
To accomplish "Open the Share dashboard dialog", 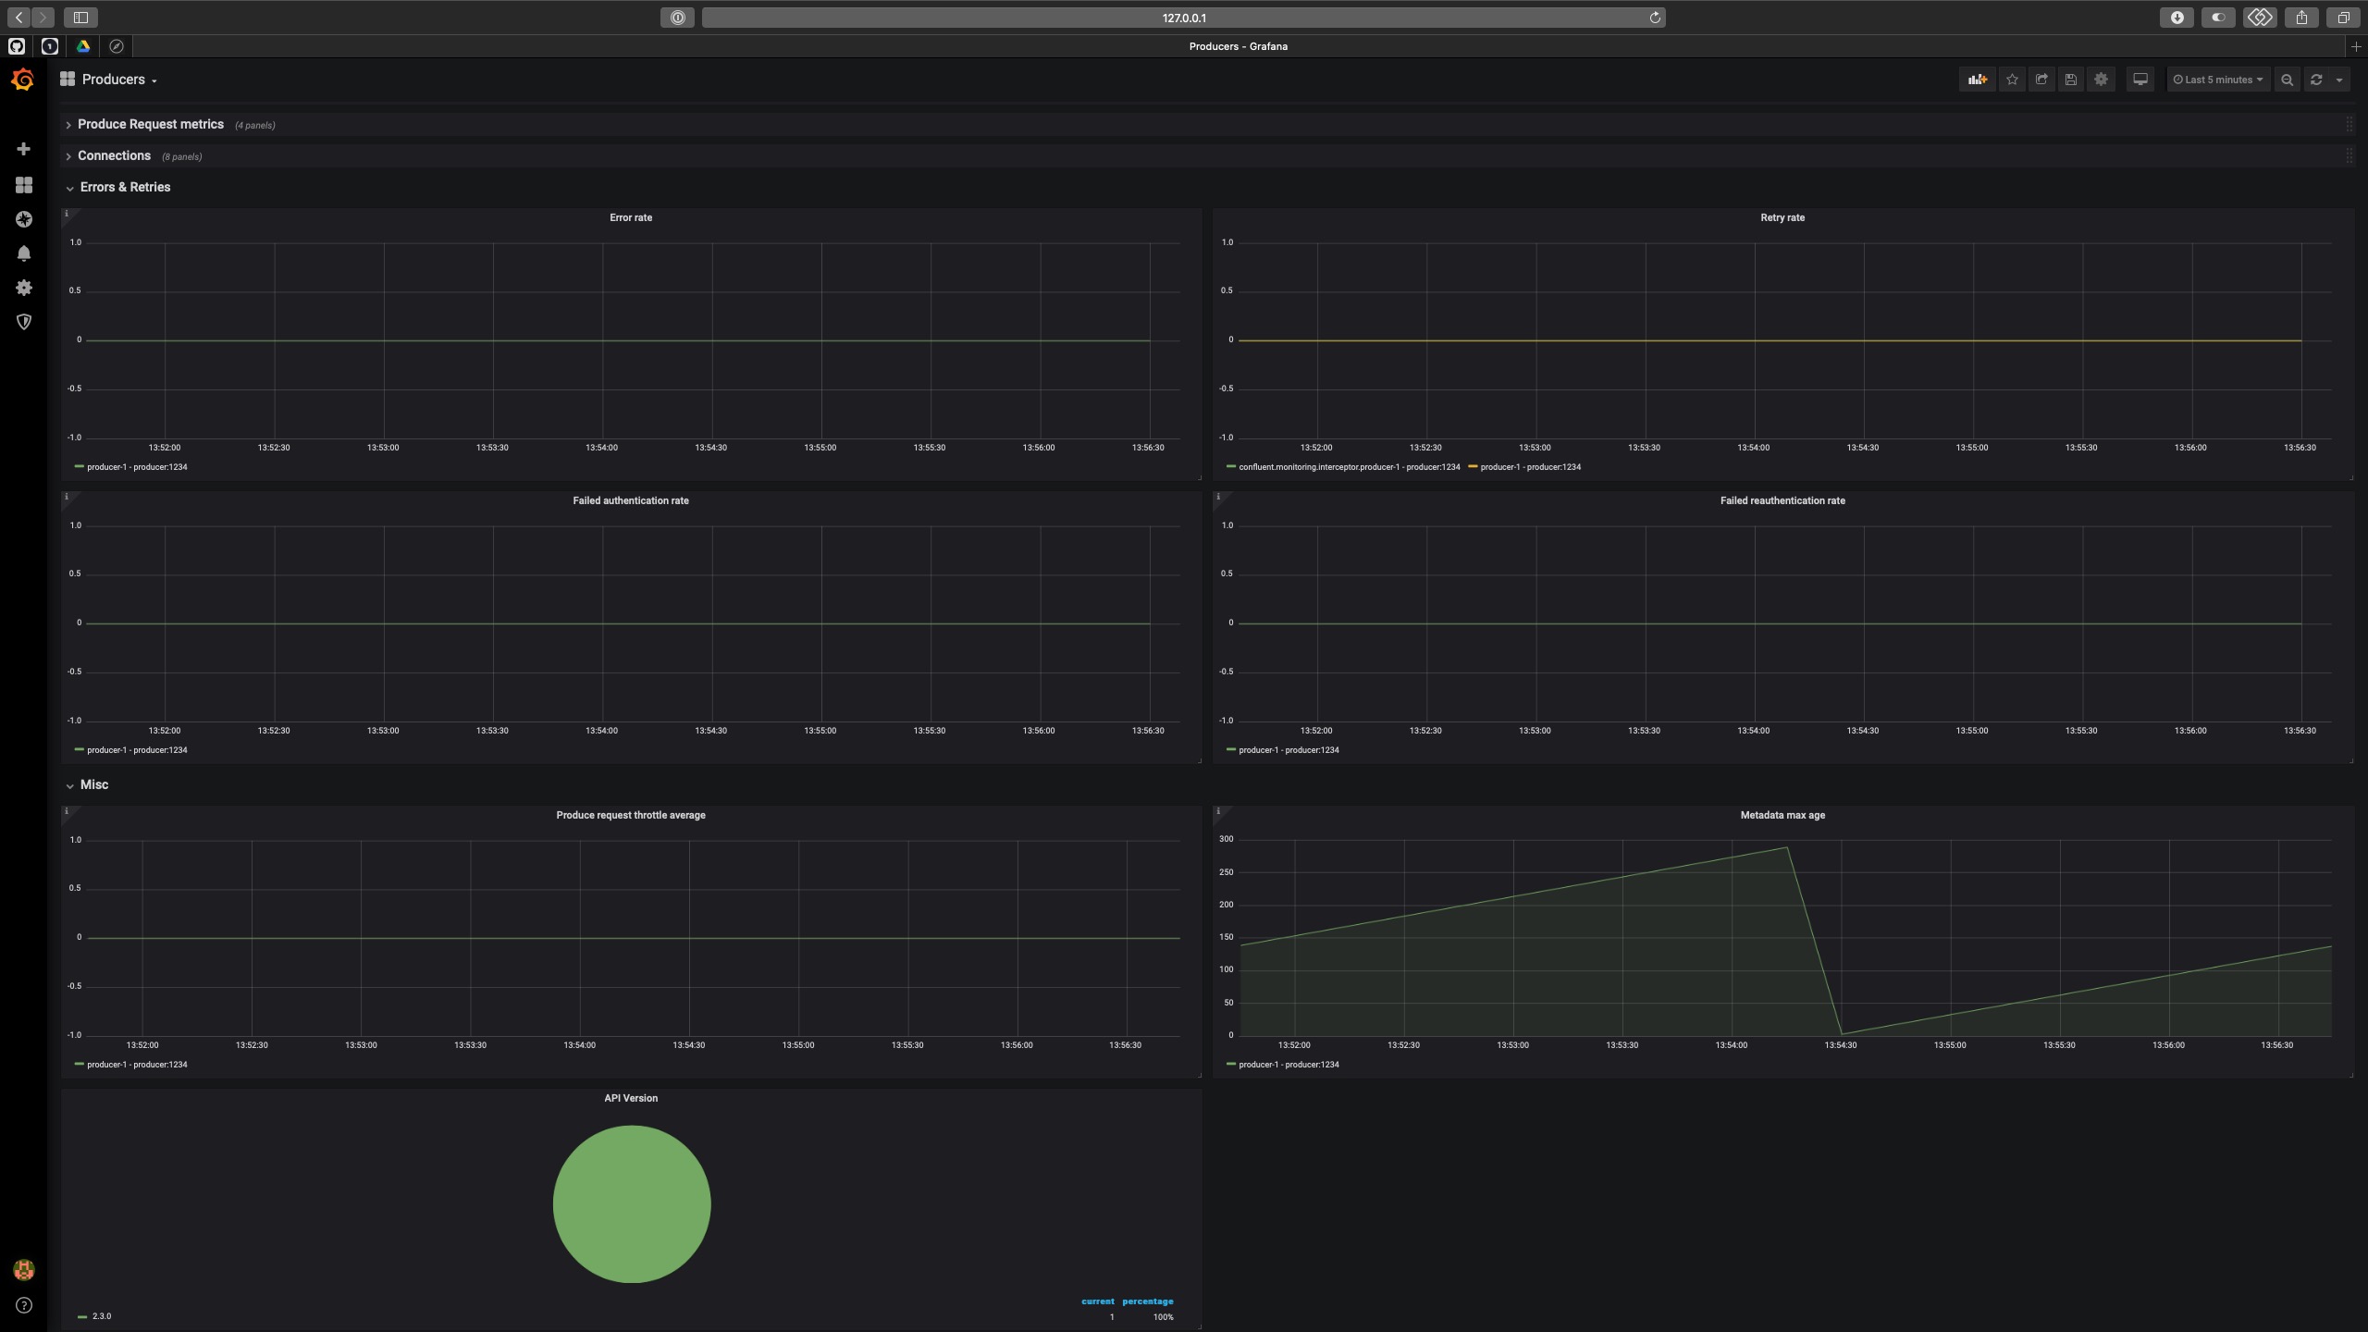I will click(2041, 80).
